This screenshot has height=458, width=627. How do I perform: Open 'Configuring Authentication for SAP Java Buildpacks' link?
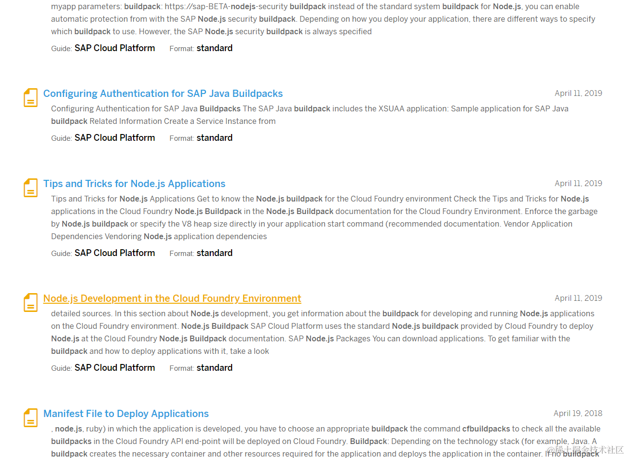[x=163, y=94]
